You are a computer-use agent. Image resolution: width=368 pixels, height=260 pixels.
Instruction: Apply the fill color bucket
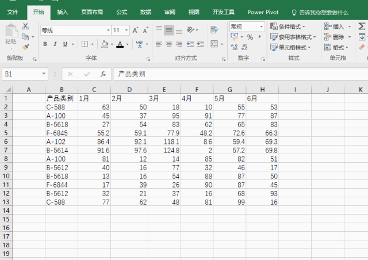(x=103, y=44)
